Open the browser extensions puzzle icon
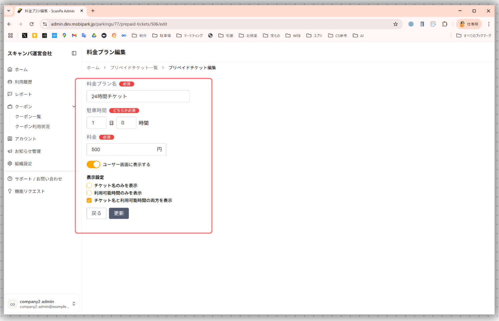The height and width of the screenshot is (321, 499). coord(444,24)
